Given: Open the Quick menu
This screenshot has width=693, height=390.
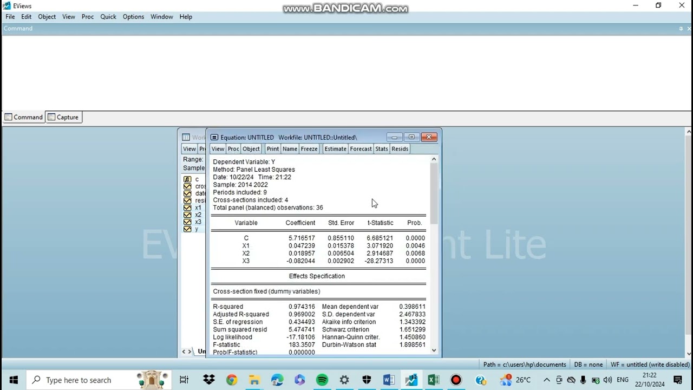Looking at the screenshot, I should 108,17.
